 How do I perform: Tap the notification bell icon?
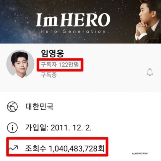tap(150, 72)
